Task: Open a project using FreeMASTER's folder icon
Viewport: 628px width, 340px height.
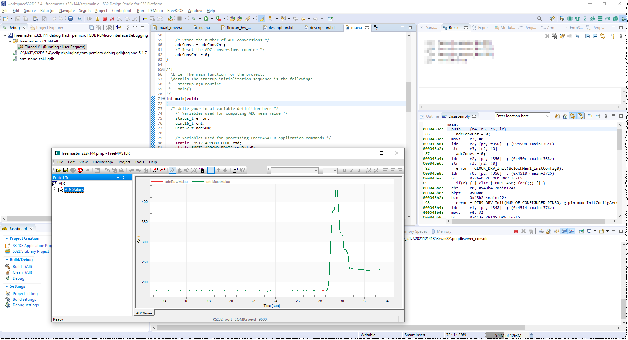Action: pos(59,170)
